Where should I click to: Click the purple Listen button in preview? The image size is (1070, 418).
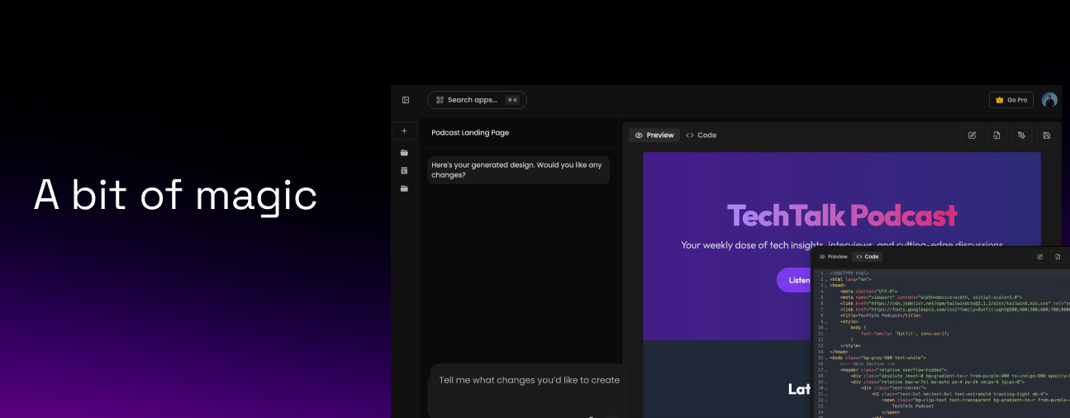[x=795, y=280]
